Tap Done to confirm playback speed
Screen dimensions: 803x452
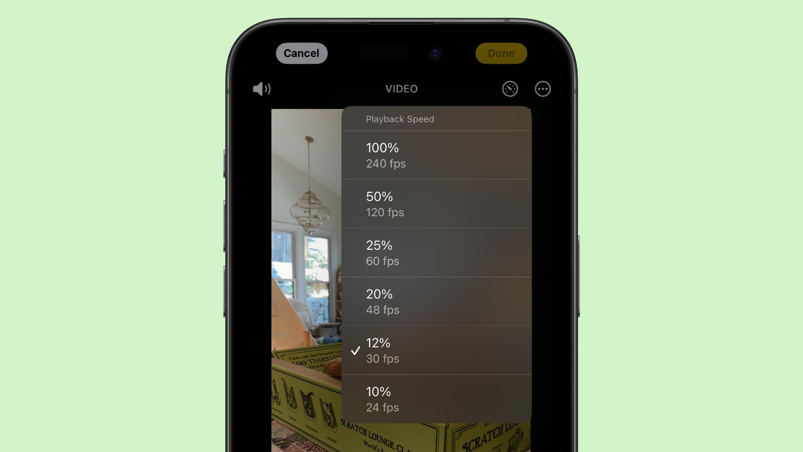click(x=500, y=53)
